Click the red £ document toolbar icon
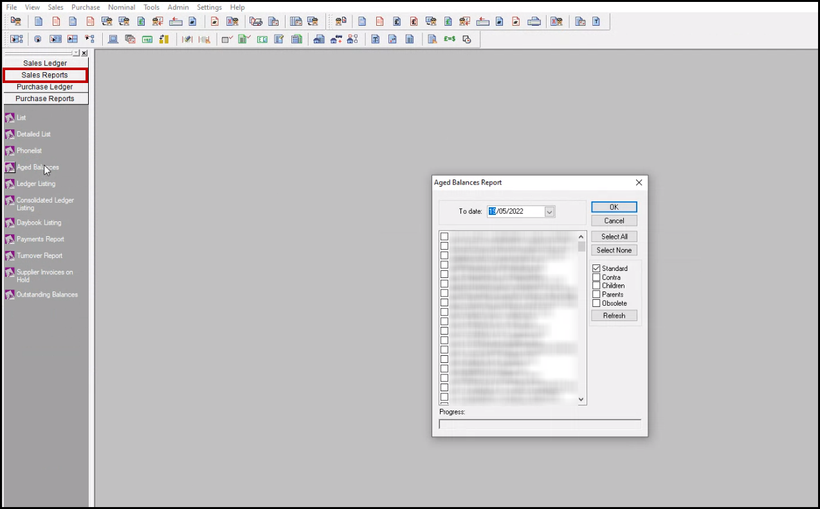Image resolution: width=820 pixels, height=509 pixels. point(414,21)
